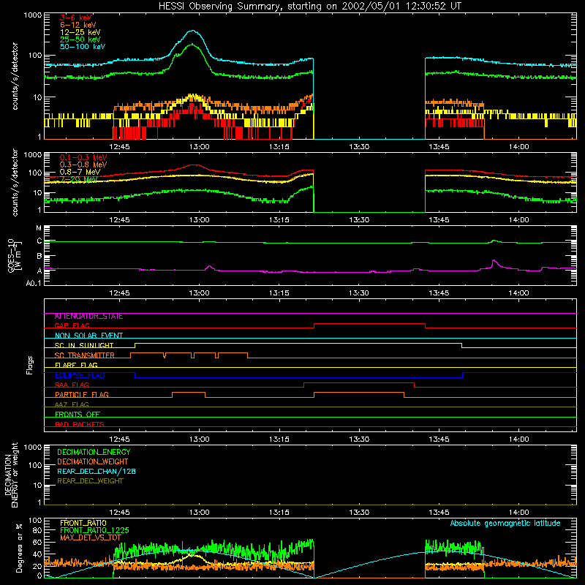Click the REAR_DEC_WEIGHT legend entry
Viewport: 585px width, 585px height.
tap(90, 481)
